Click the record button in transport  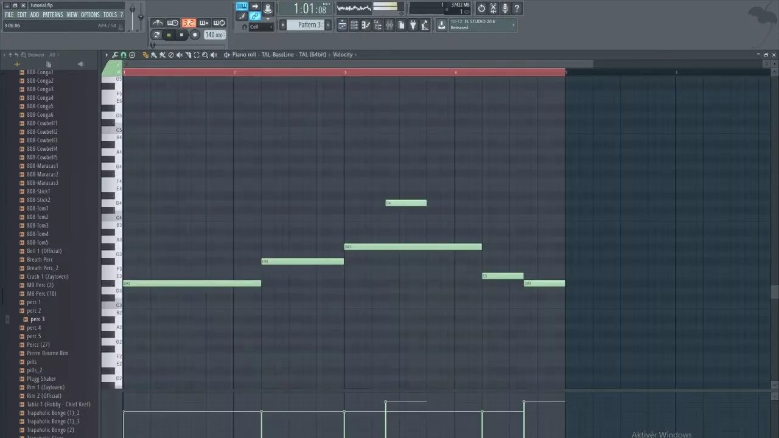195,35
